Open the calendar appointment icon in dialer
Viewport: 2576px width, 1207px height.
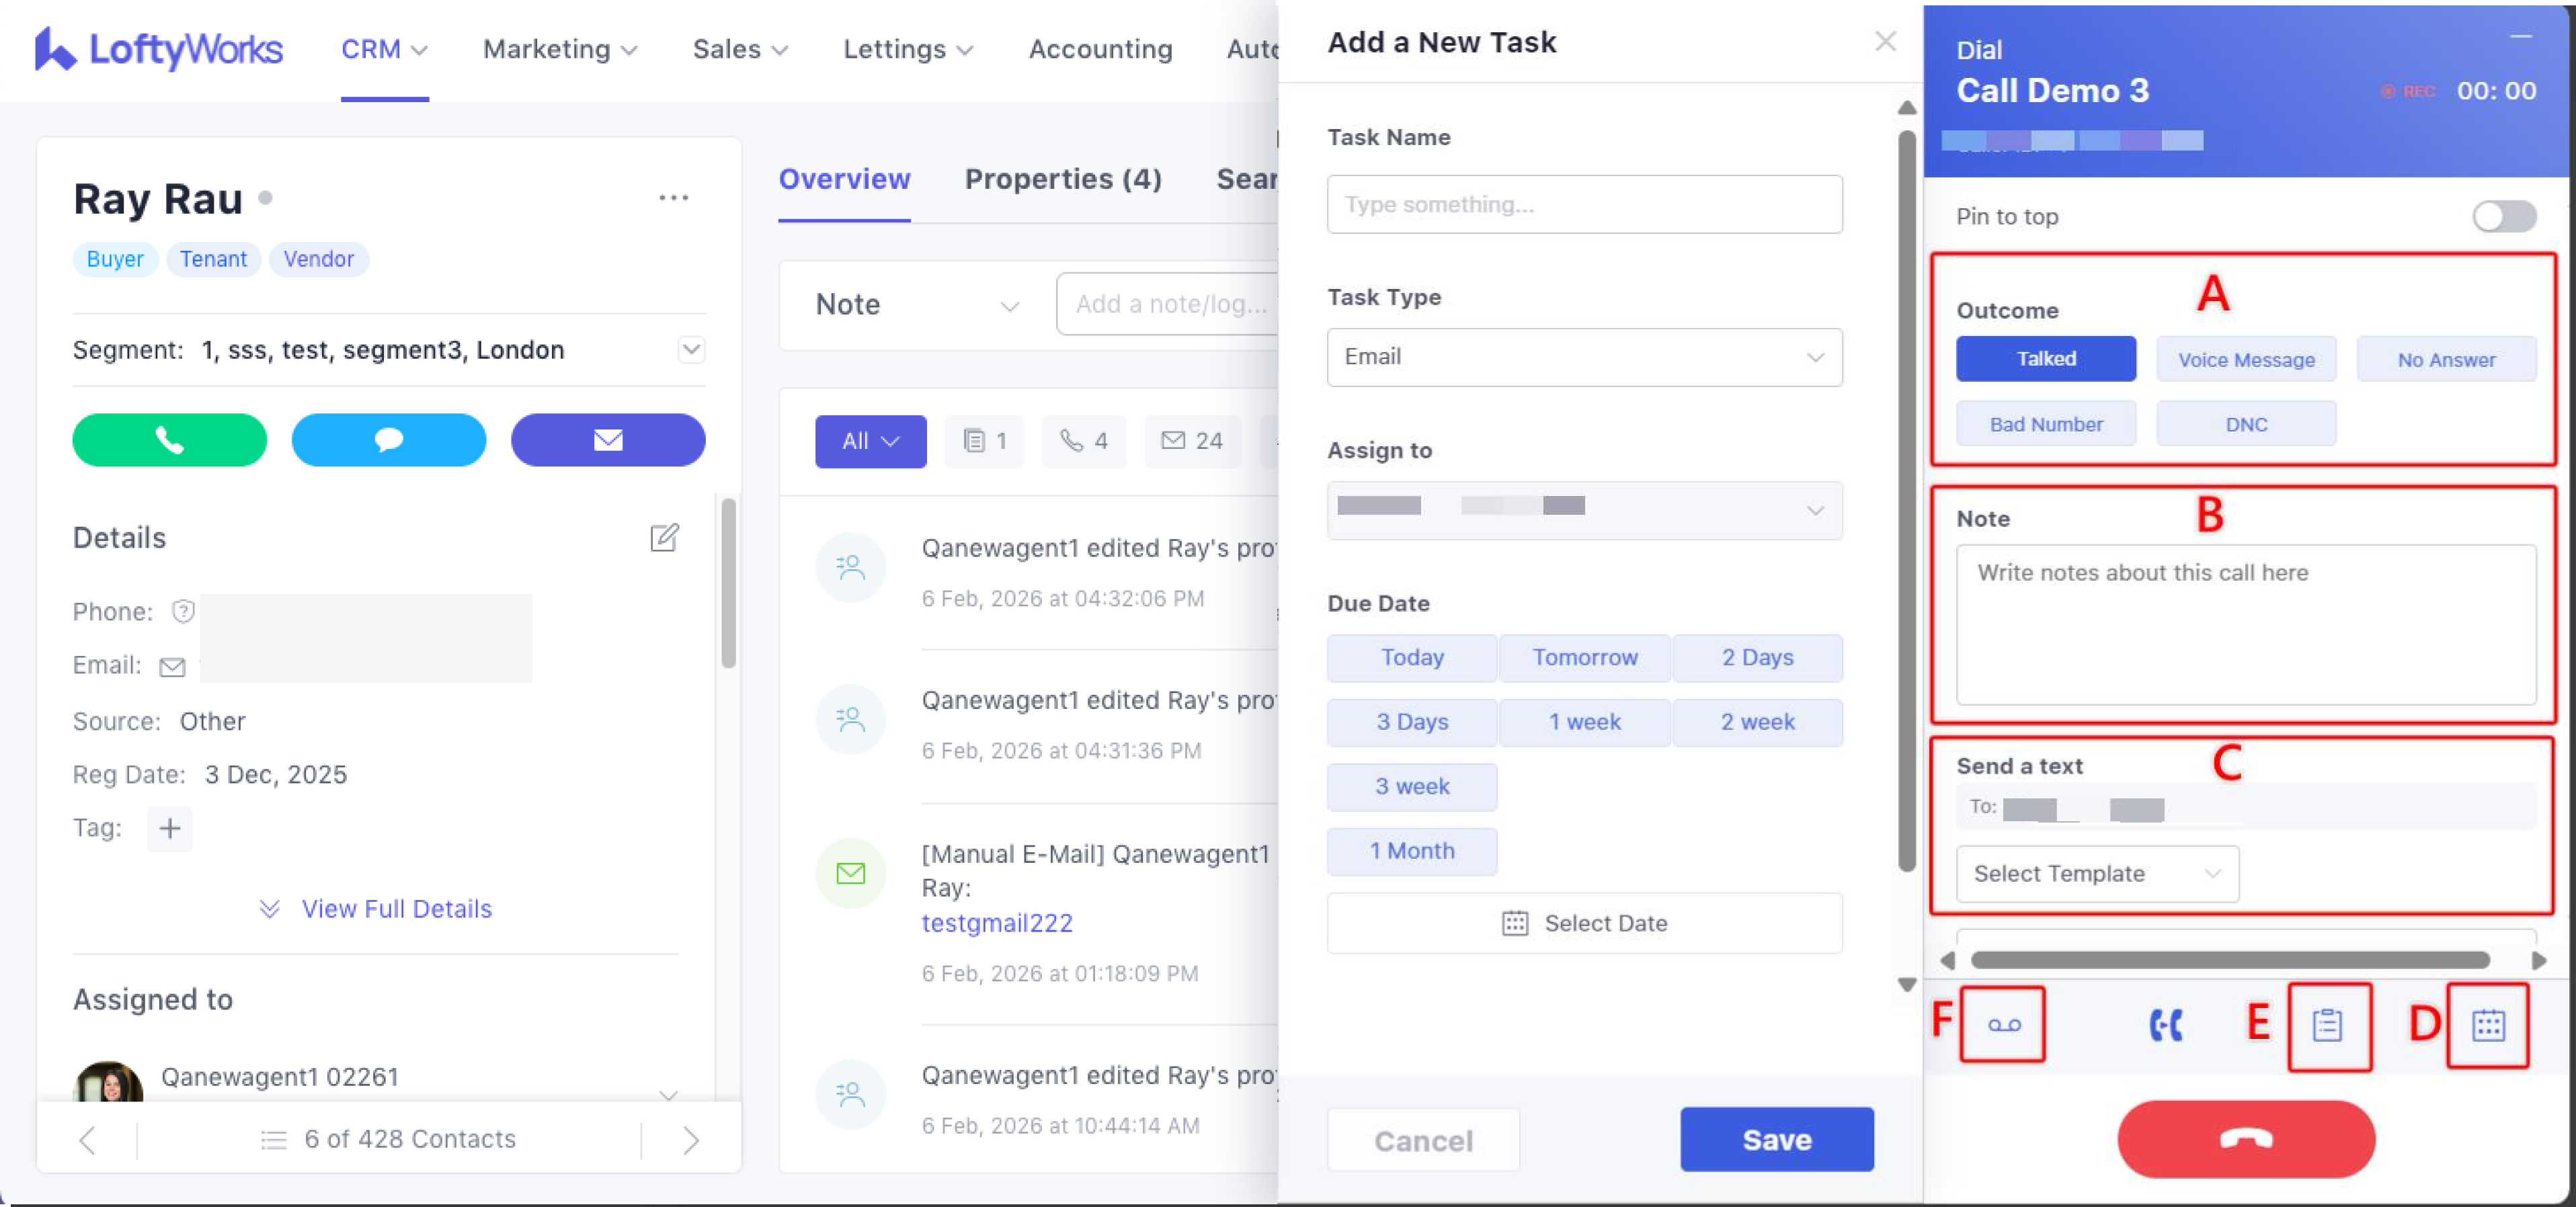[2488, 1025]
